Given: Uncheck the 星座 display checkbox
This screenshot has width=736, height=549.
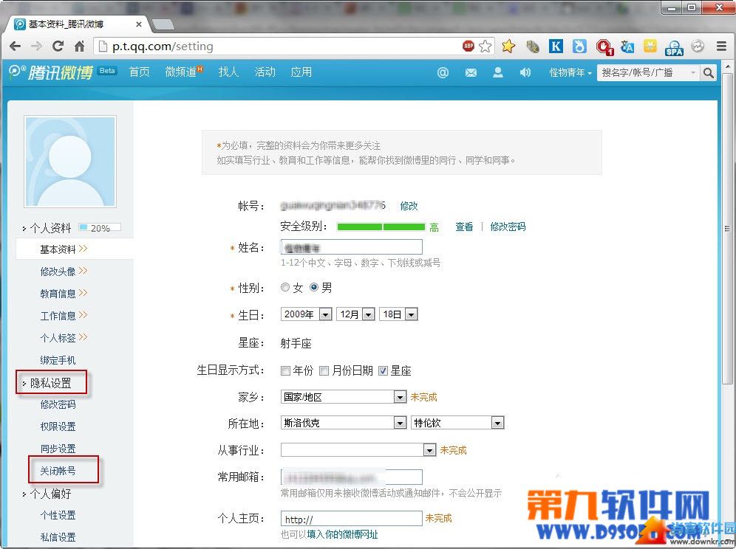Looking at the screenshot, I should pos(383,371).
